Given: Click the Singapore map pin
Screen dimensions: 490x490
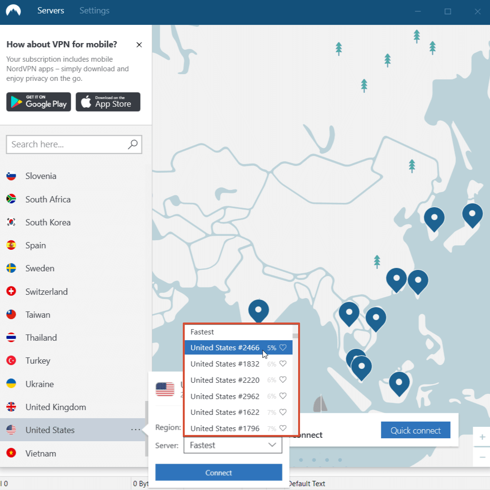Looking at the screenshot, I should [362, 368].
